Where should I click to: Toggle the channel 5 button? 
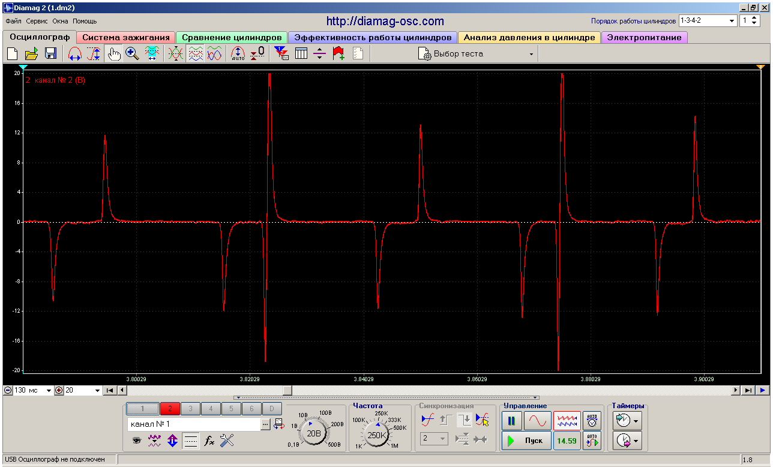pos(231,409)
